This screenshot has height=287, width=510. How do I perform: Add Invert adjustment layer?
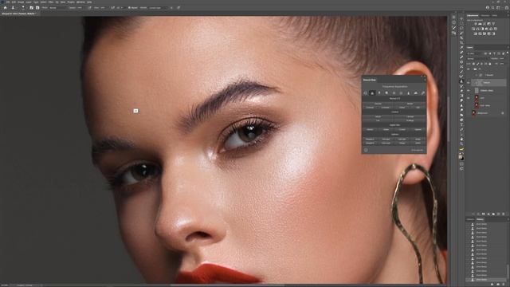click(475, 33)
